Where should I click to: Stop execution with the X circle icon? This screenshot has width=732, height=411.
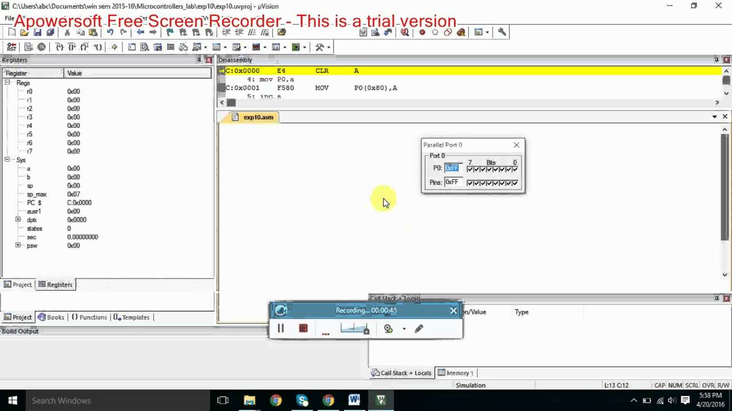coord(41,47)
